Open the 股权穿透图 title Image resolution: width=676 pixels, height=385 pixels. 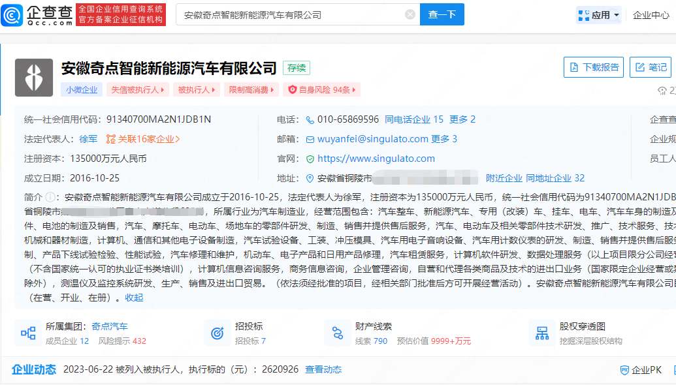tap(583, 326)
